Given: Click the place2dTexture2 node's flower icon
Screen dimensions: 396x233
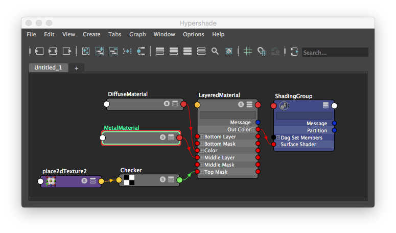Looking at the screenshot, I should [51, 181].
